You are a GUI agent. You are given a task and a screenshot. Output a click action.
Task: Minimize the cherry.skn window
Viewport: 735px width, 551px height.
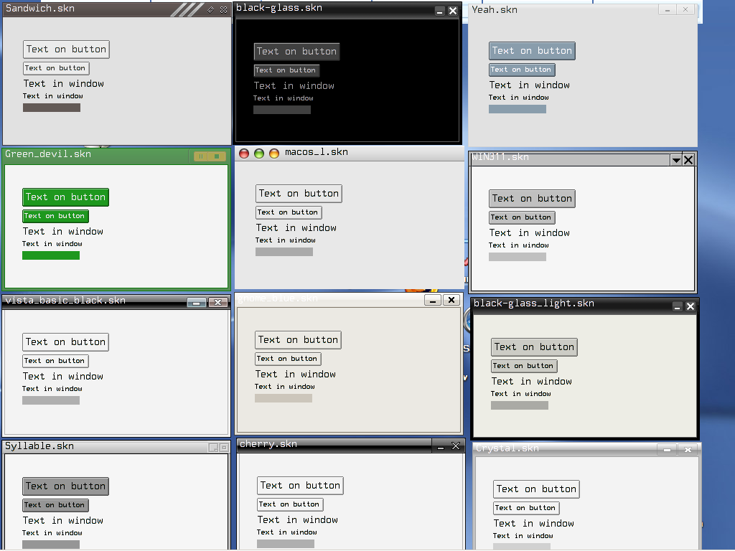point(440,446)
